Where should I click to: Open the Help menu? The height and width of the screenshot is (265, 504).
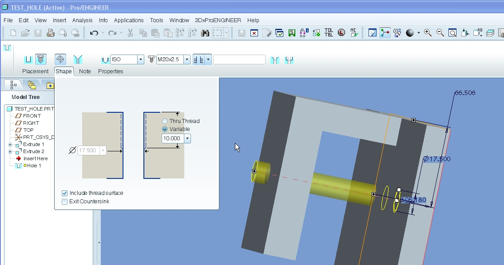(x=253, y=20)
